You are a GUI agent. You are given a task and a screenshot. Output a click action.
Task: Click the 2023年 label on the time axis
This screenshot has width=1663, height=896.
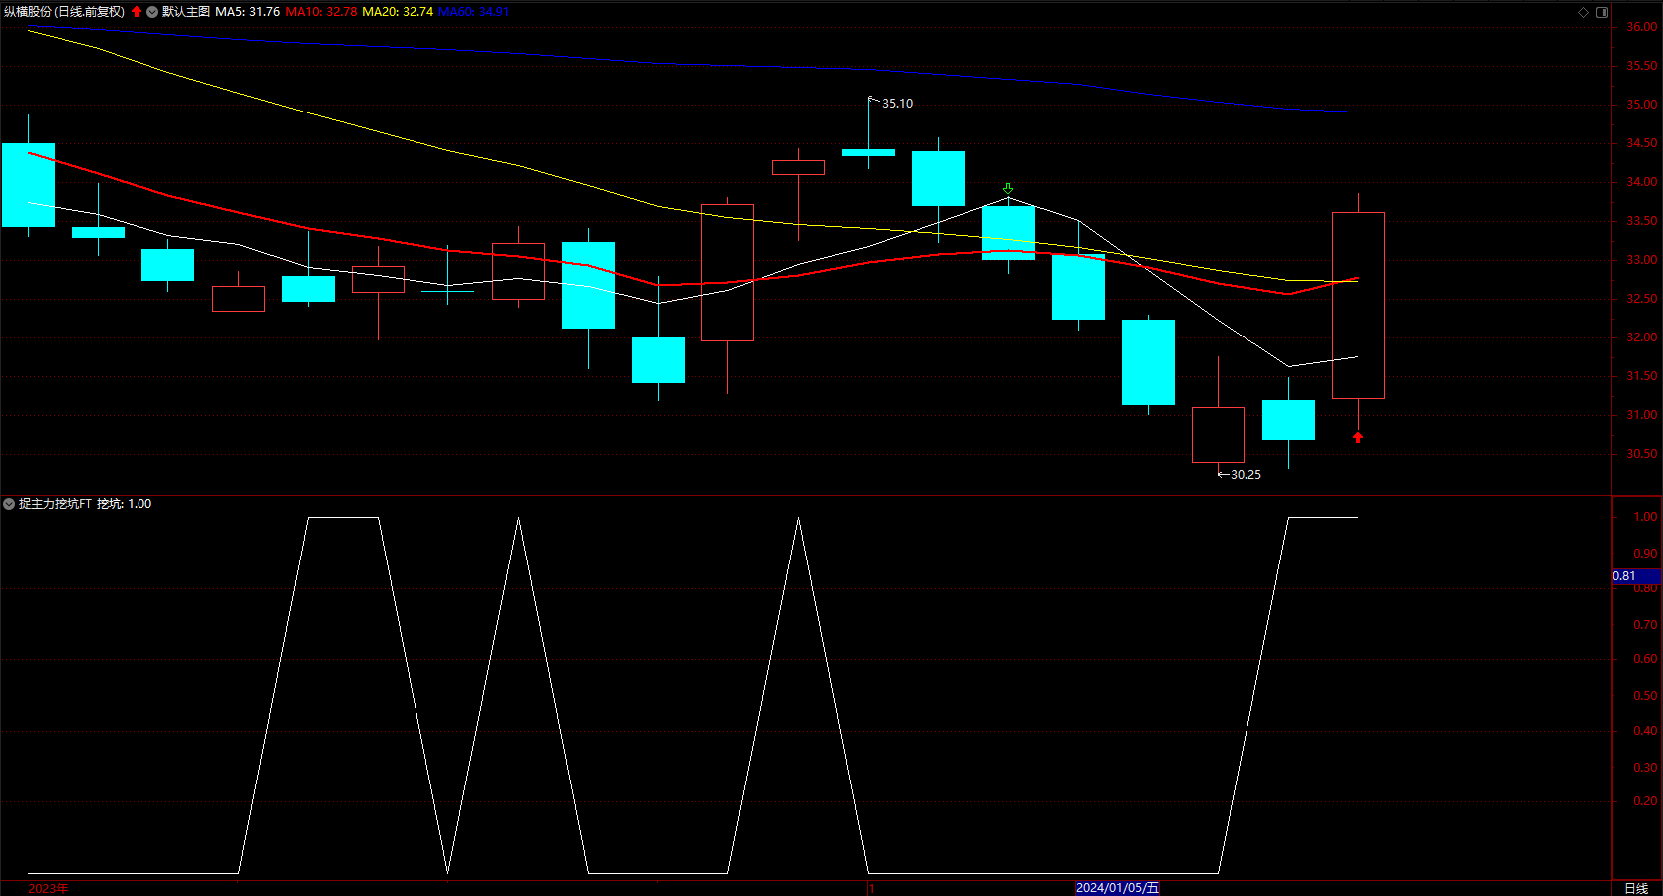coord(48,888)
